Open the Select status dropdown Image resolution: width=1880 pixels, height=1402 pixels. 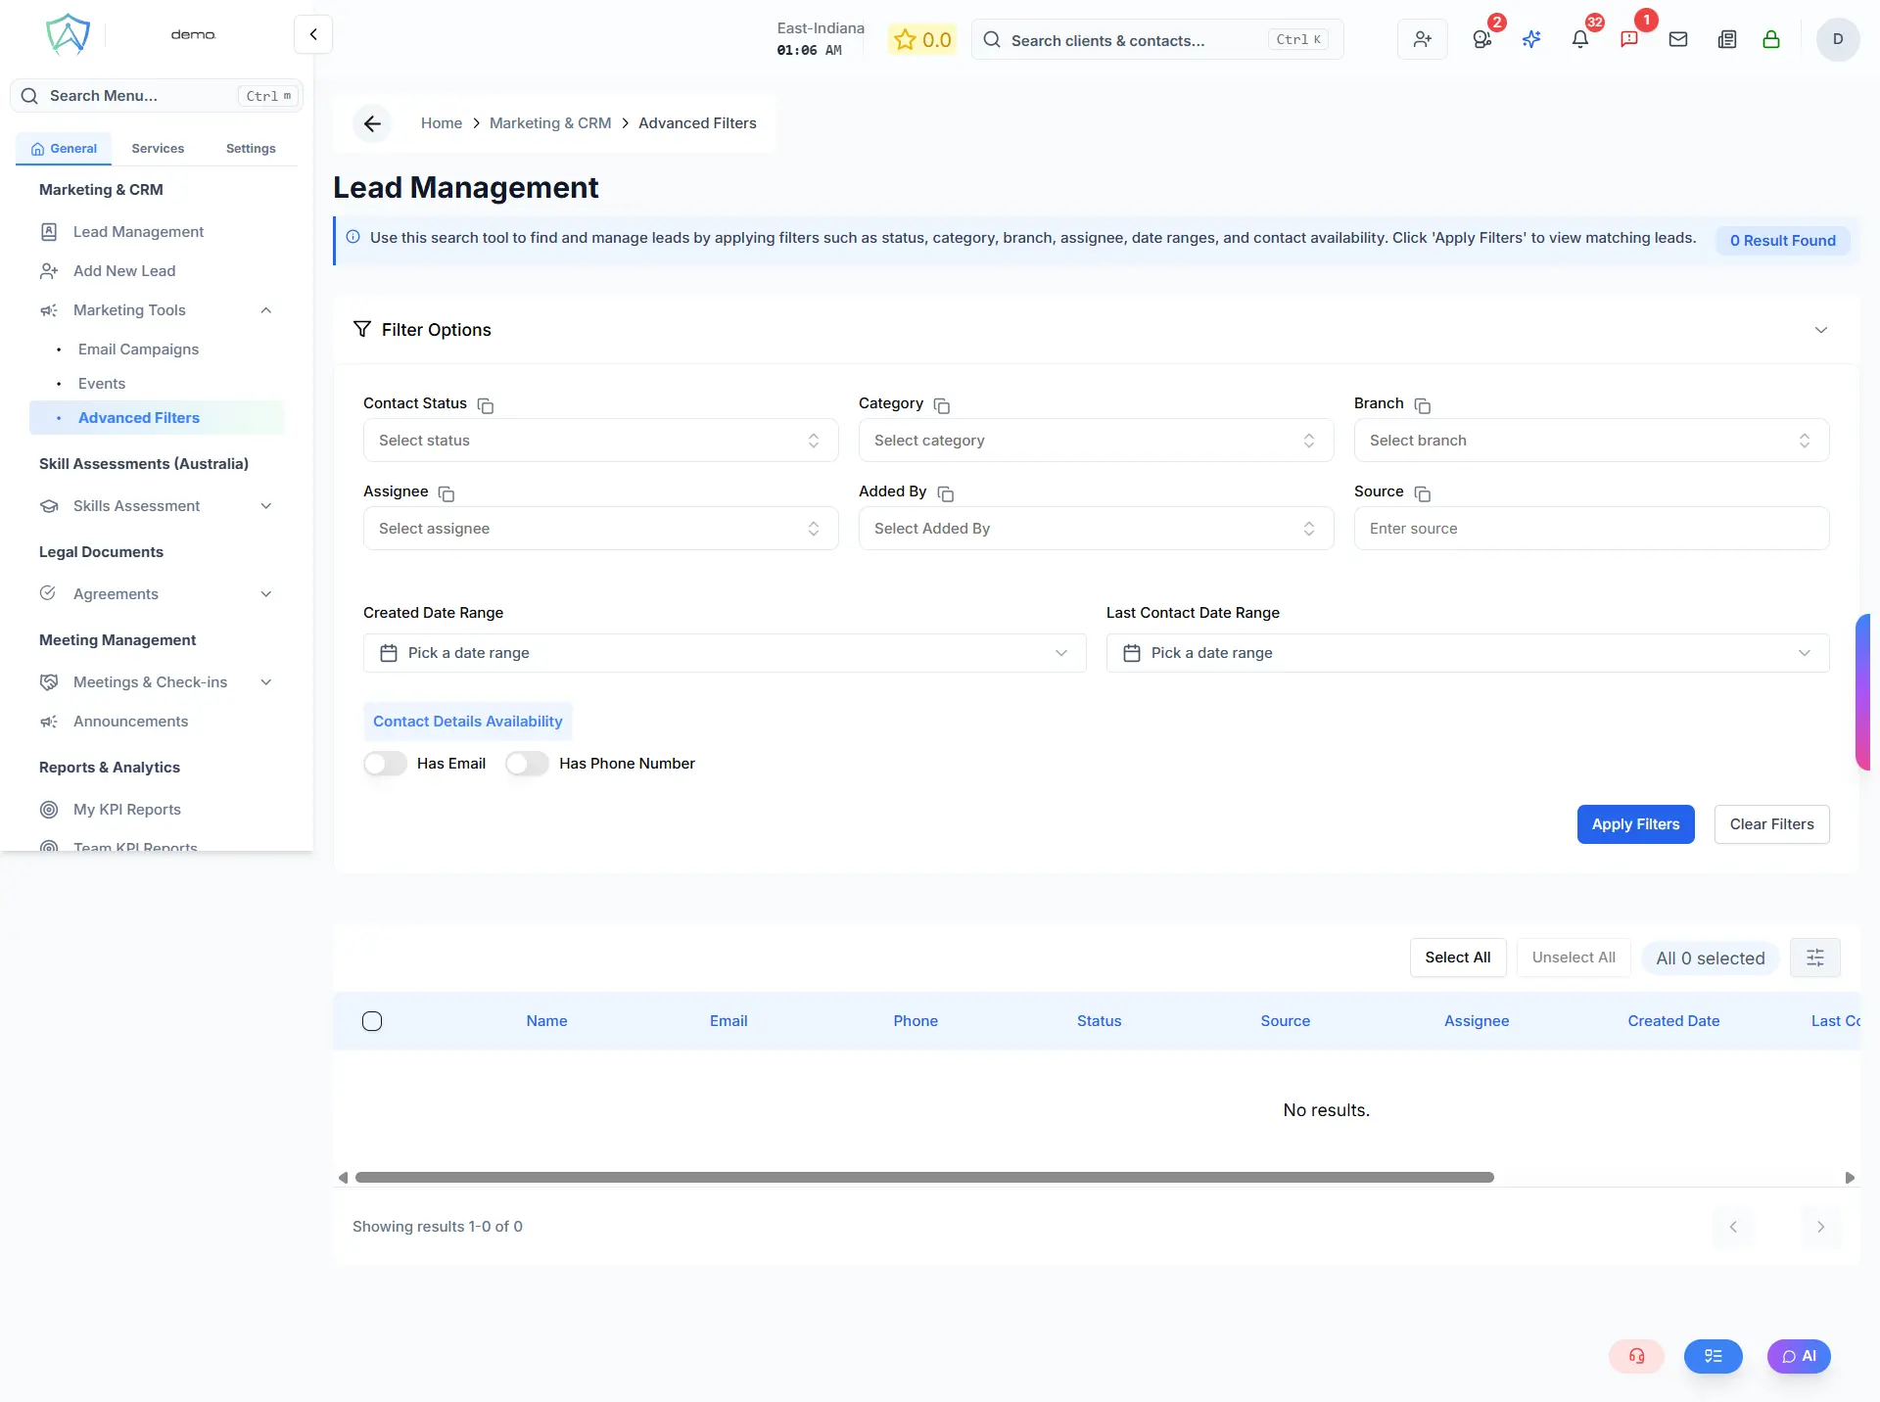(x=600, y=441)
